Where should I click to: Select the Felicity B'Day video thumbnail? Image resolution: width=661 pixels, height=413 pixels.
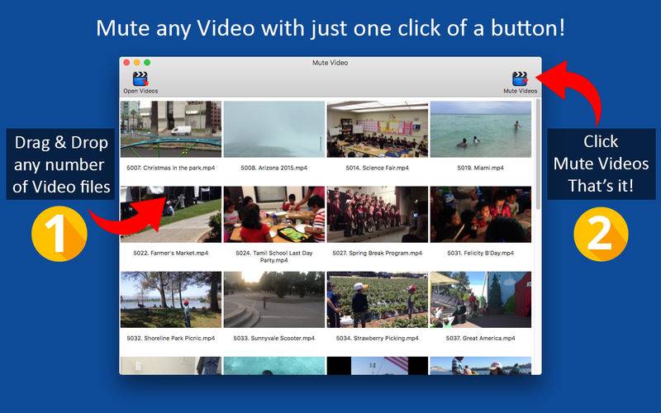coord(481,214)
